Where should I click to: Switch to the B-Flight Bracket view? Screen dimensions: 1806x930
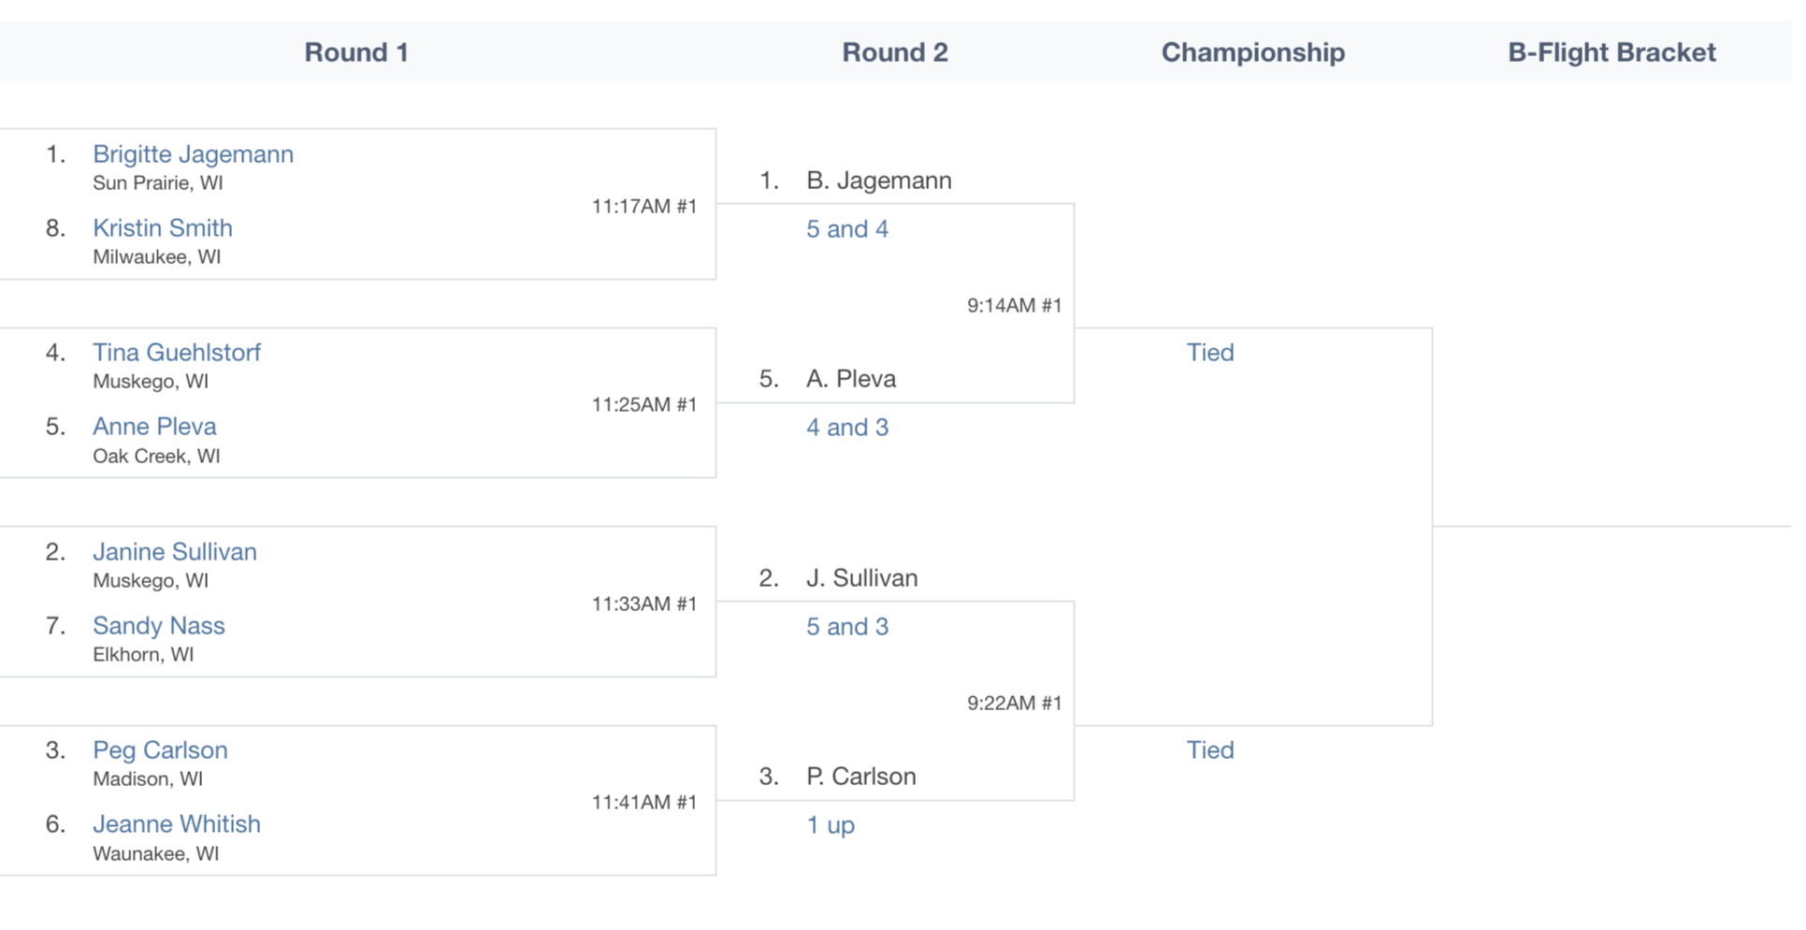tap(1611, 51)
